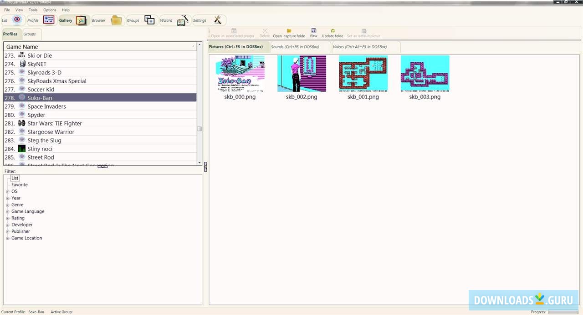Click Update folder refresh icon
The height and width of the screenshot is (315, 583).
332,31
